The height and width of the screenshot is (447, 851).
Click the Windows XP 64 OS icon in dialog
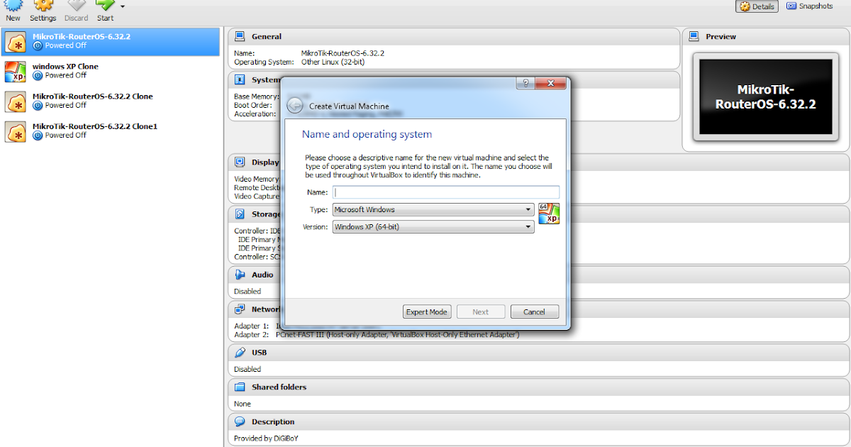pyautogui.click(x=549, y=214)
